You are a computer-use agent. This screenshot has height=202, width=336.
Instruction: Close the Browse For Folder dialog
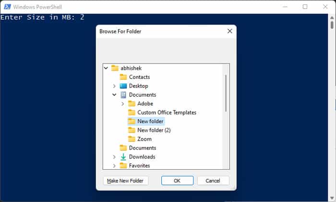[230, 31]
